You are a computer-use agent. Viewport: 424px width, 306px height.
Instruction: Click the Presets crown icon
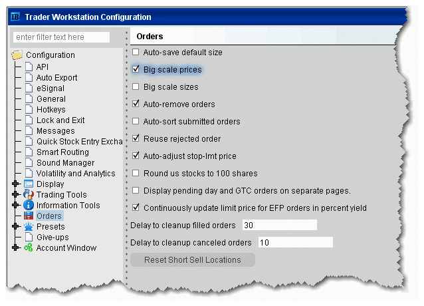pos(29,226)
